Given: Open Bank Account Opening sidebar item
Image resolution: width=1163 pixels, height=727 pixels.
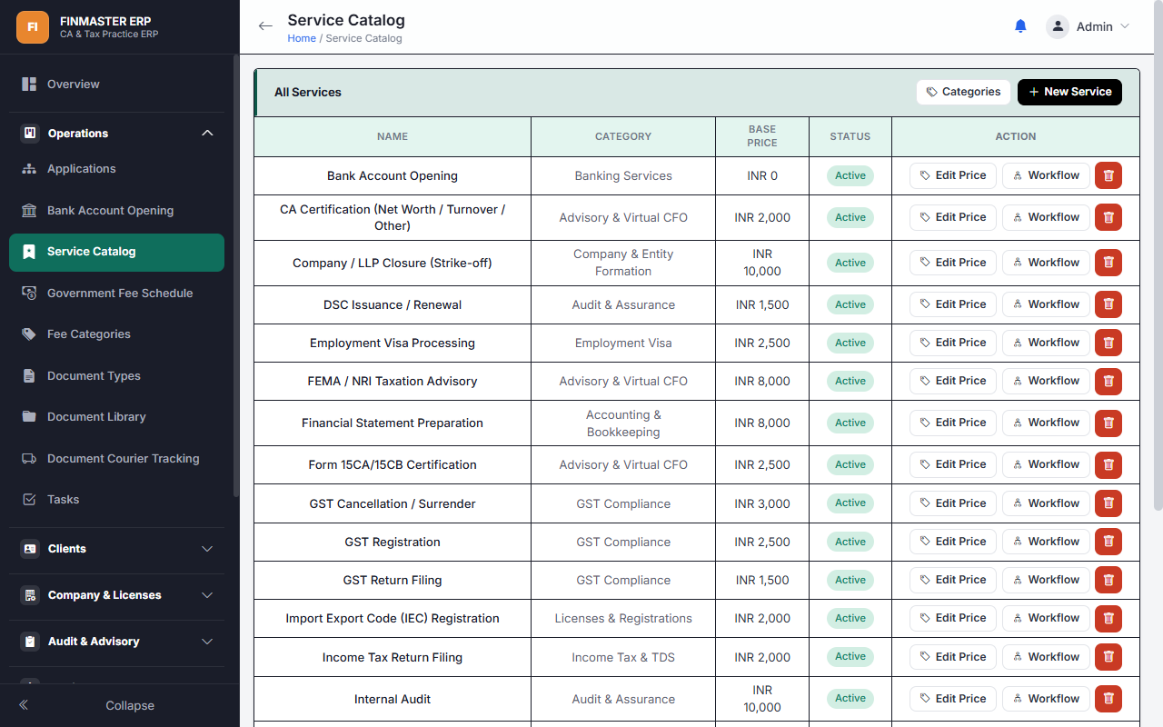Looking at the screenshot, I should (116, 210).
